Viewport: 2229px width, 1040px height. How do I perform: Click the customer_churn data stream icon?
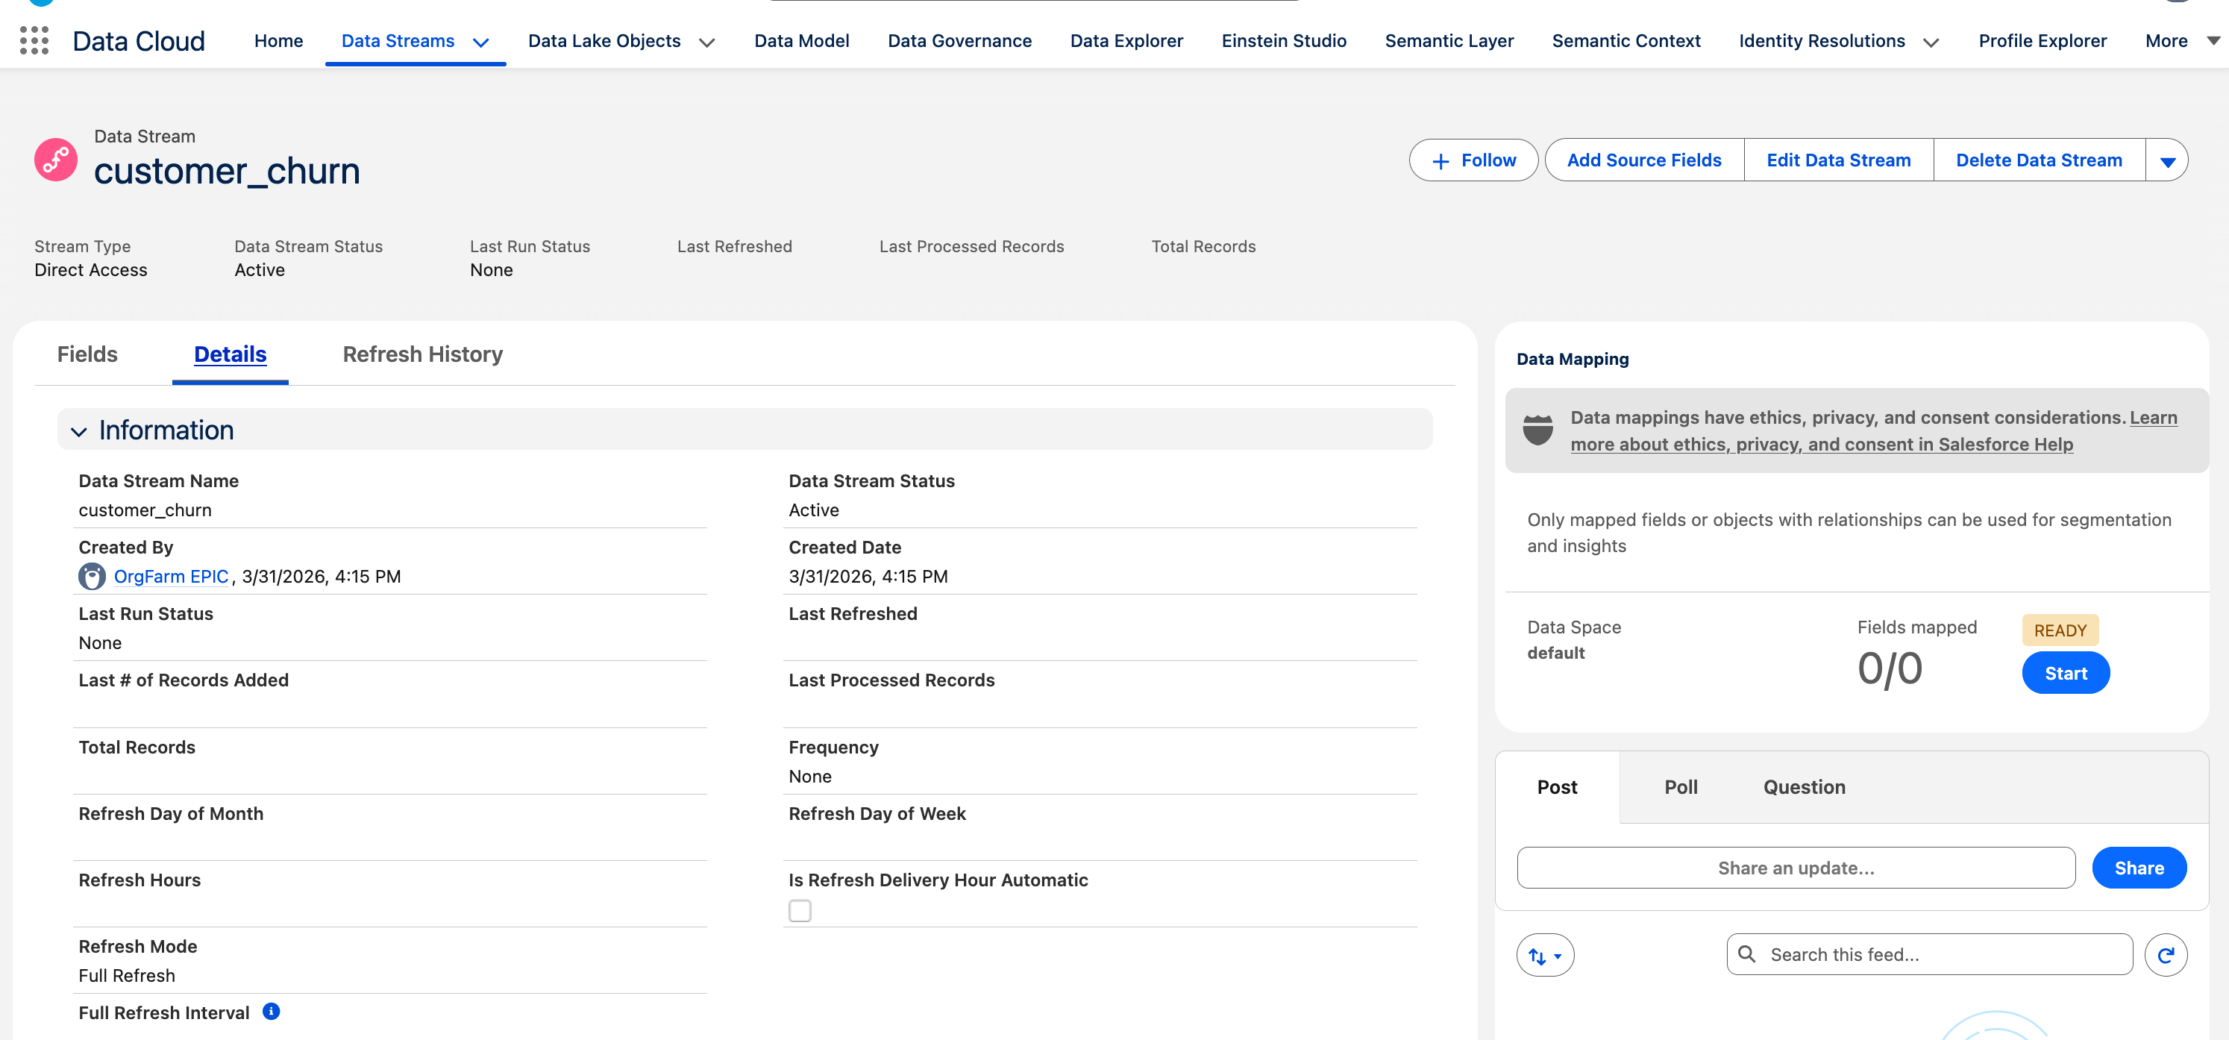[55, 159]
